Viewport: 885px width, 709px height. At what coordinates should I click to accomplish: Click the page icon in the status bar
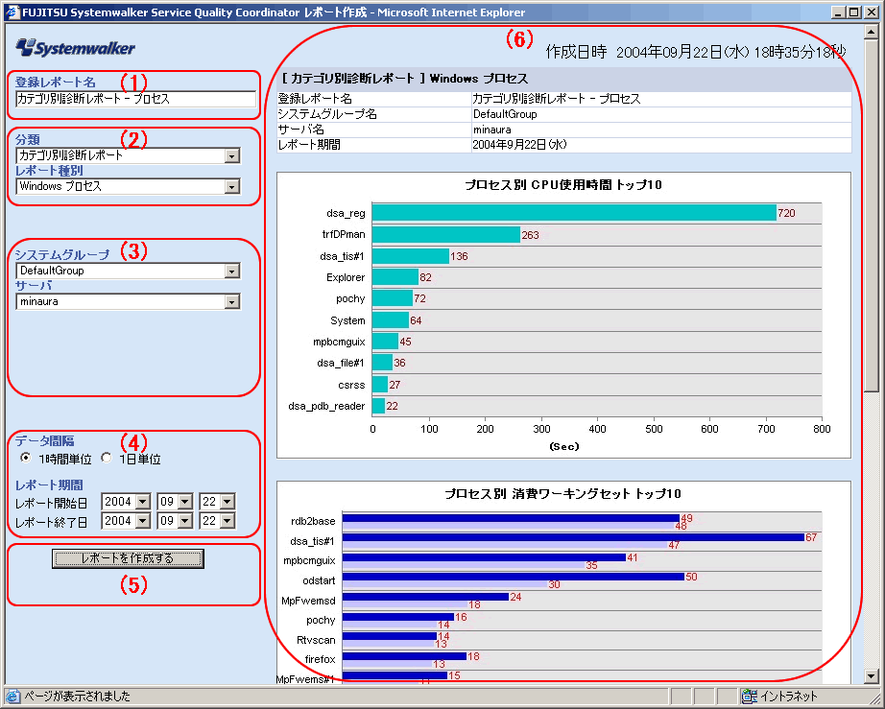pos(12,696)
